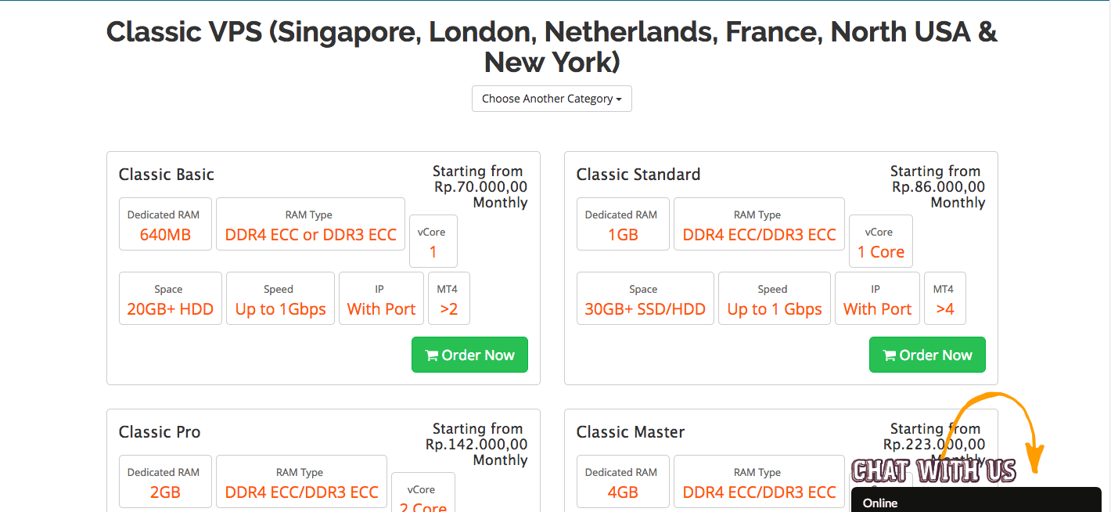This screenshot has width=1111, height=512.
Task: Click the page heading Classic VPS
Action: click(x=552, y=46)
